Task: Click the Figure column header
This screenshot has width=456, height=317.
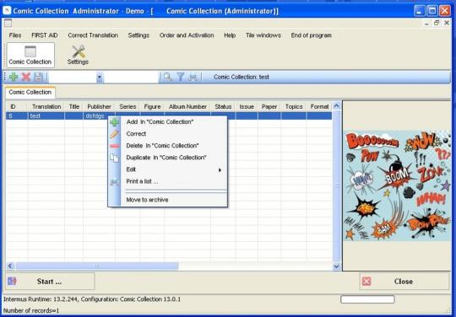Action: pyautogui.click(x=152, y=106)
